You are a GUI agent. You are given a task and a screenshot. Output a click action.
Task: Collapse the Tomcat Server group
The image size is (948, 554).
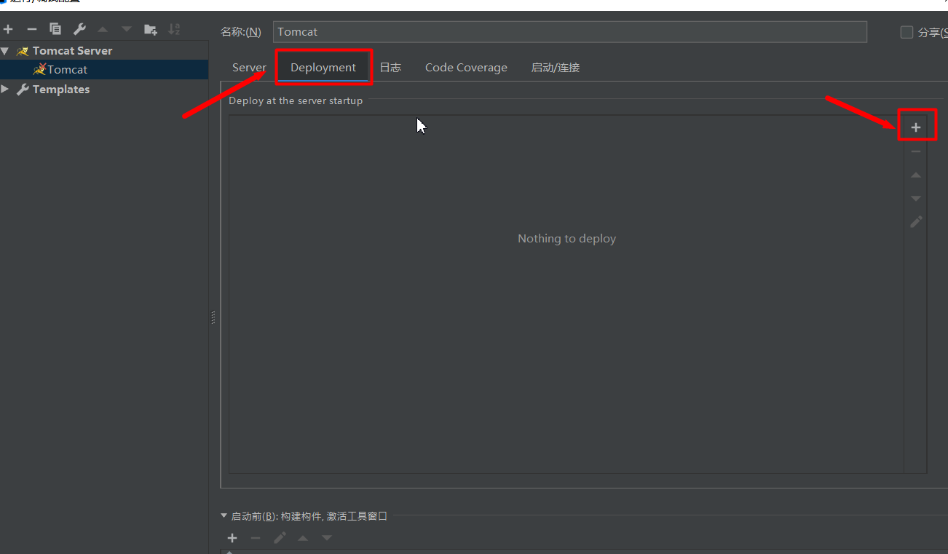(x=6, y=50)
